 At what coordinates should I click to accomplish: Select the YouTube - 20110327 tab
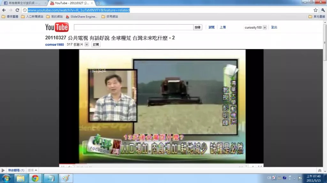tap(72, 3)
